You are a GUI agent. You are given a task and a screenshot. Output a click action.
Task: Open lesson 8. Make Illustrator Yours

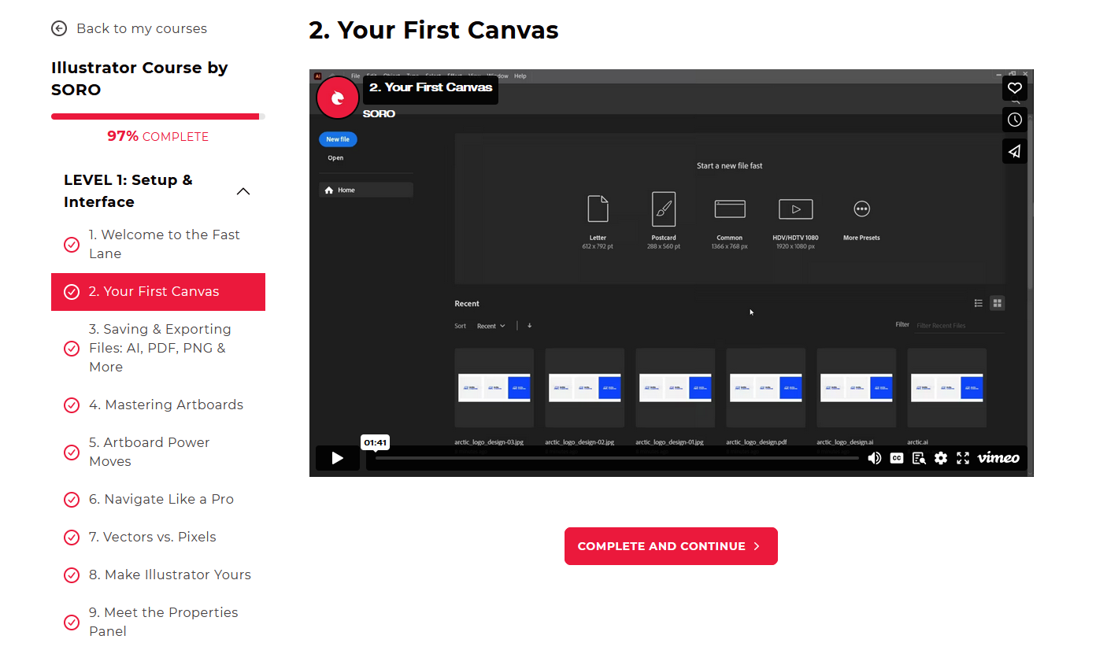pos(169,575)
